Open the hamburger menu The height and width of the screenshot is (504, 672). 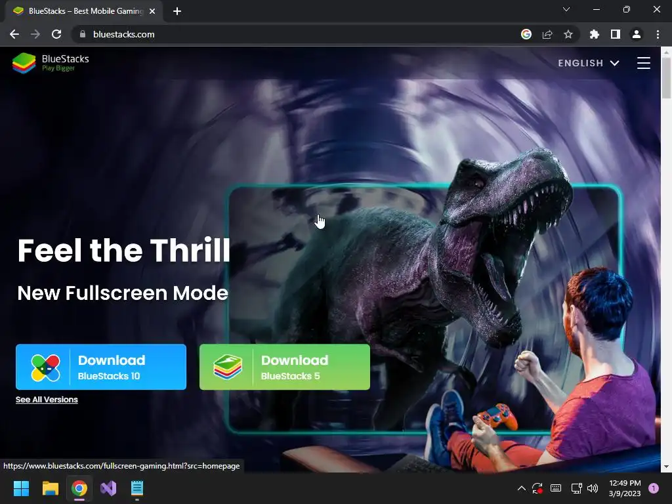tap(643, 63)
